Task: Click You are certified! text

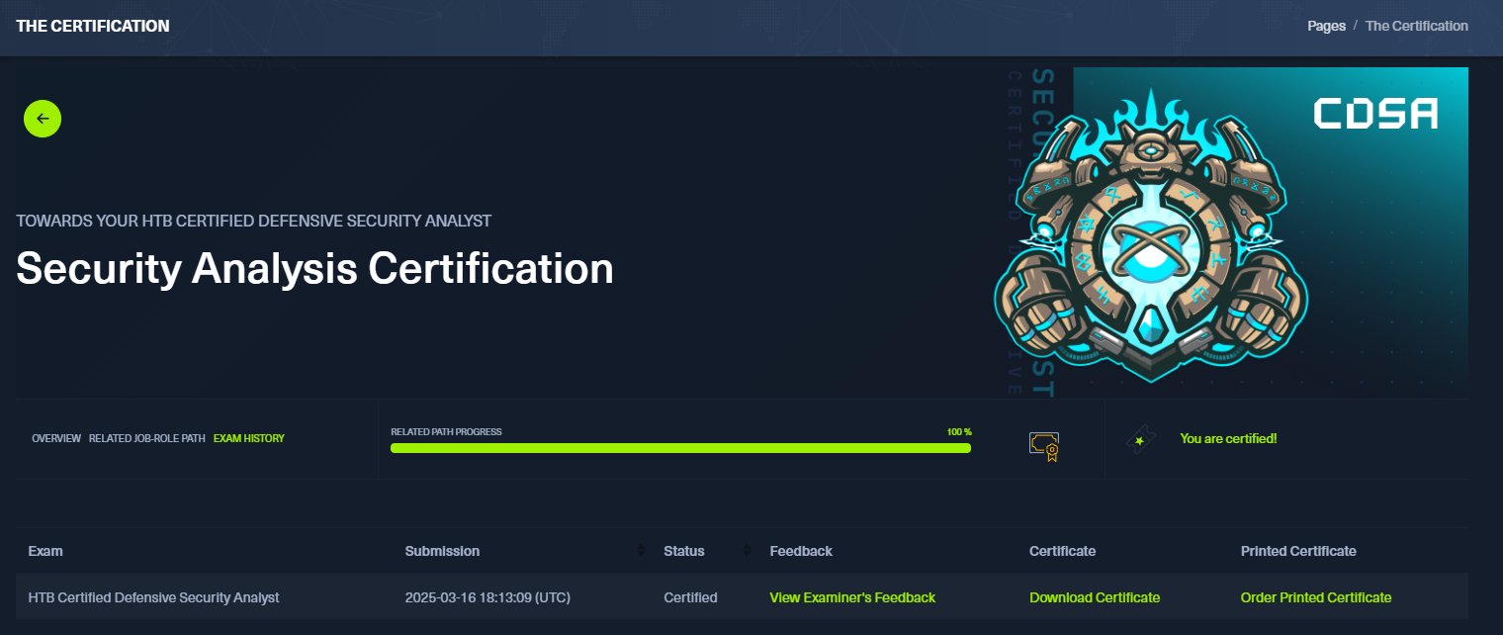Action: coord(1228,438)
